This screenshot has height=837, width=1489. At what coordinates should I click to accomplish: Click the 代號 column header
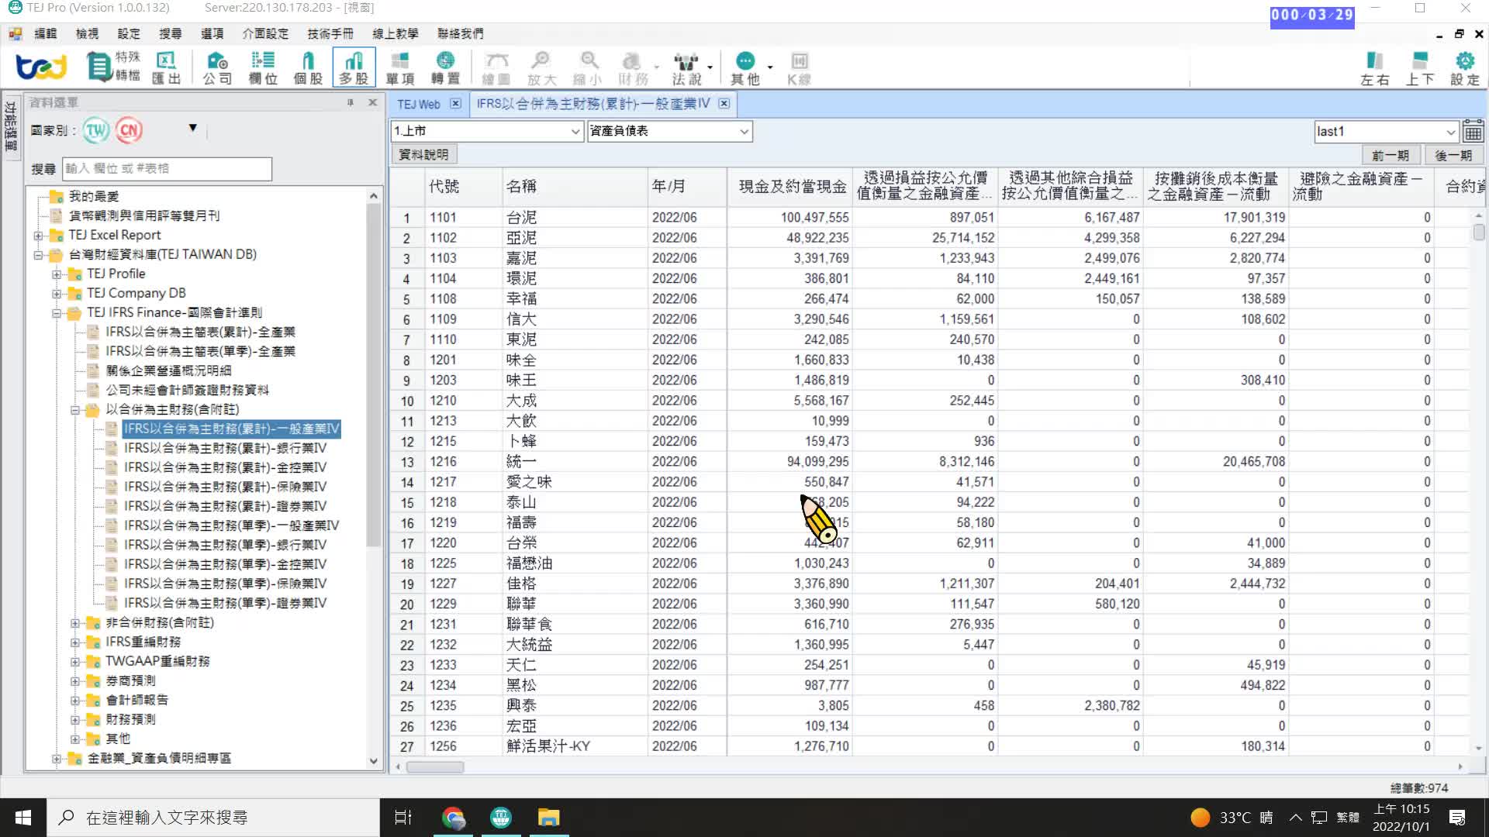point(463,186)
